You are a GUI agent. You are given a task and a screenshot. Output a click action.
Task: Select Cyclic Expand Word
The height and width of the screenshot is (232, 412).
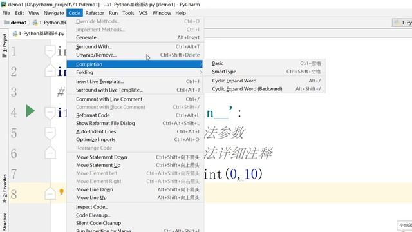click(x=265, y=81)
